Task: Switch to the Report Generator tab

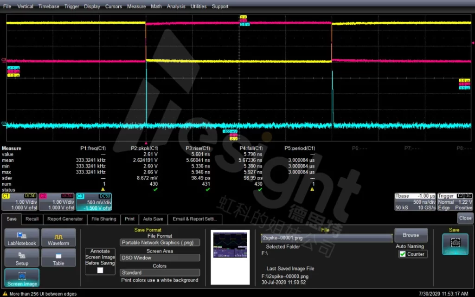Action: click(65, 219)
